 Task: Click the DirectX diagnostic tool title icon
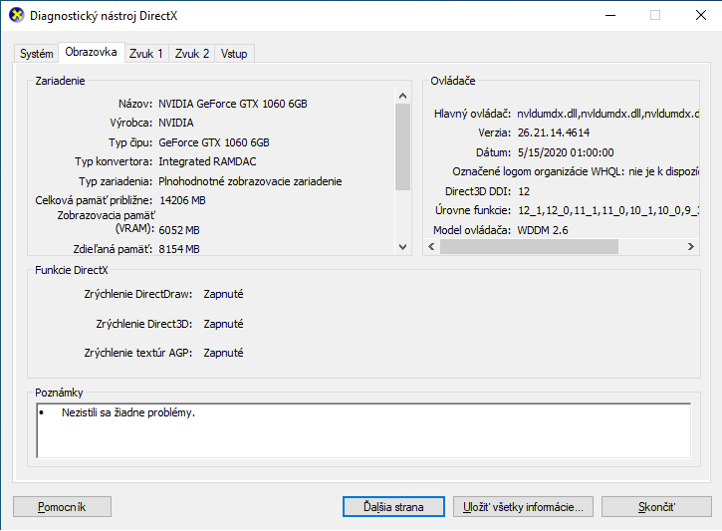16,15
